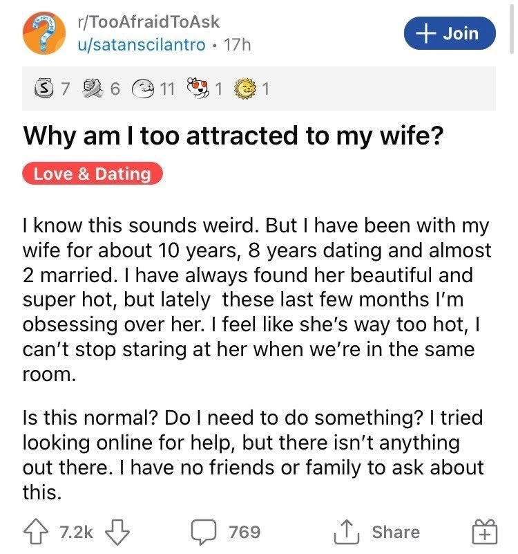The image size is (518, 554).
Task: Tap the clasped hands award icon
Action: coord(92,89)
